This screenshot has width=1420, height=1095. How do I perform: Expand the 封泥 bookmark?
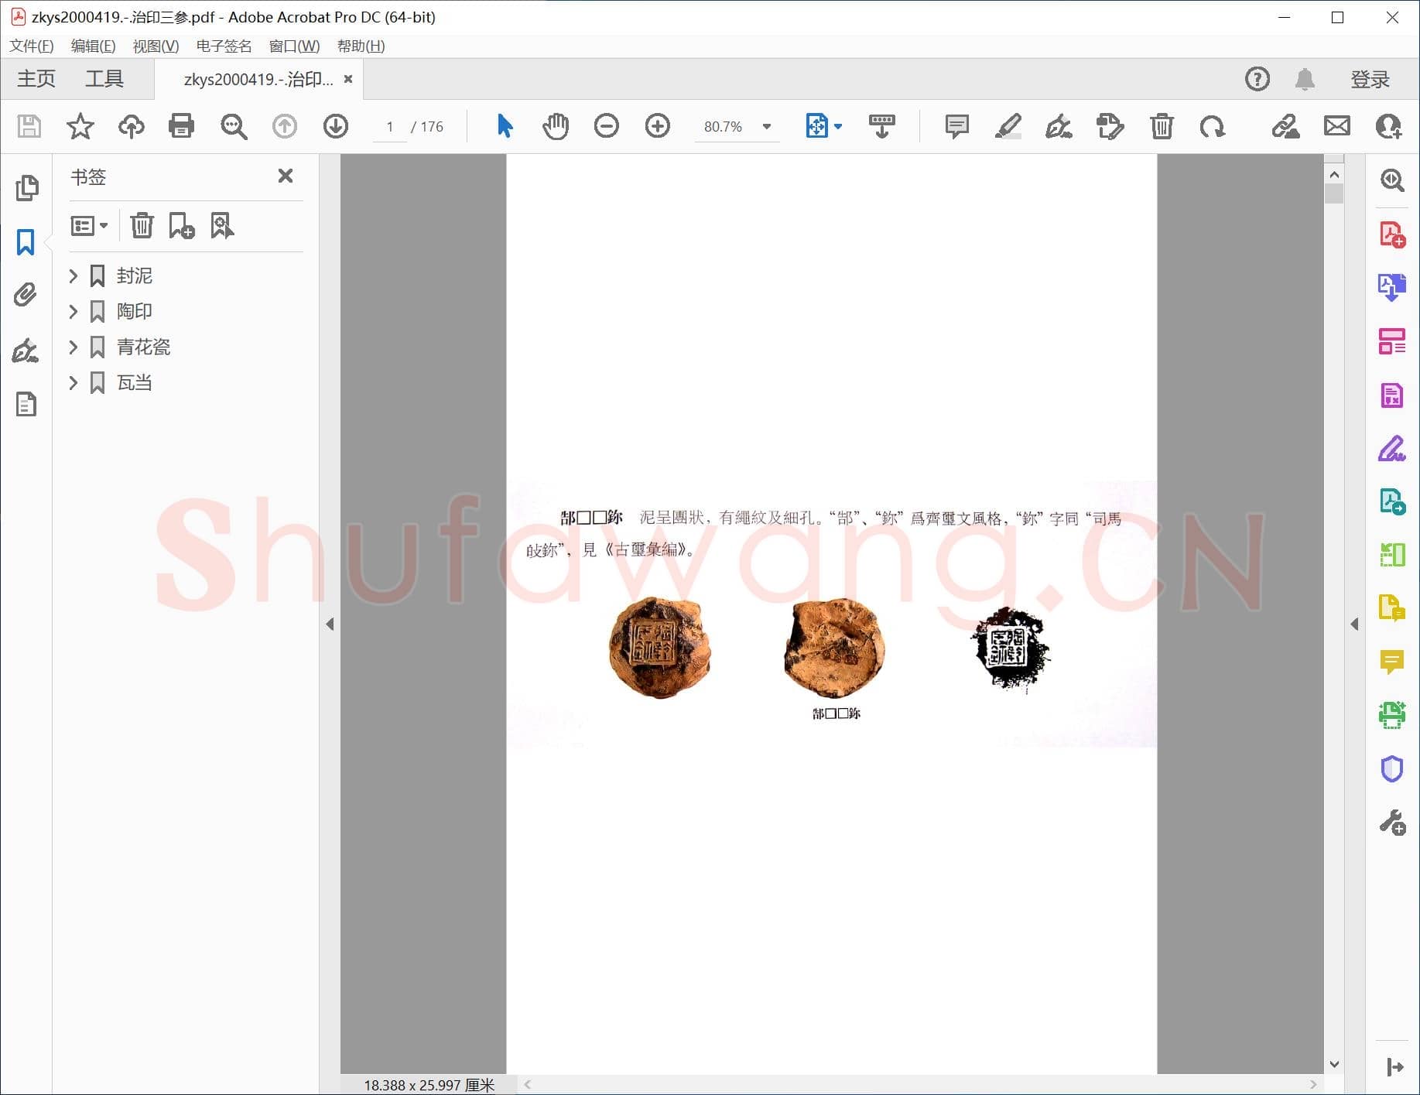pos(74,276)
